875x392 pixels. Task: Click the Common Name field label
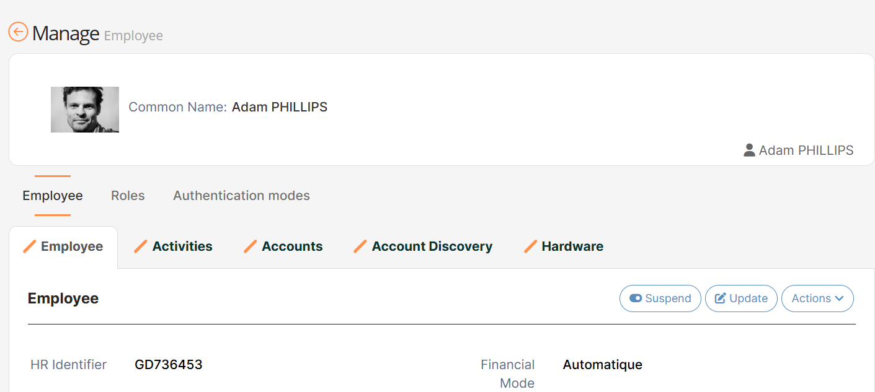[177, 107]
